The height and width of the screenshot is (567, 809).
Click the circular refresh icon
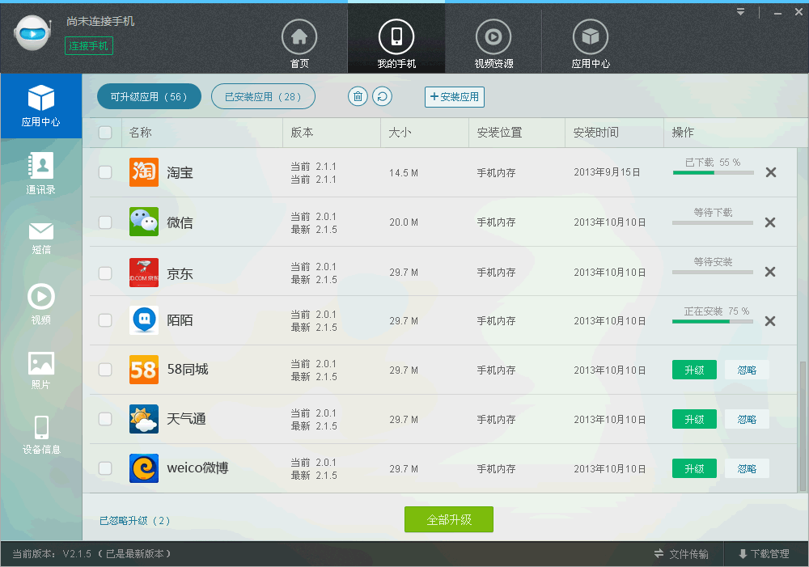(382, 97)
